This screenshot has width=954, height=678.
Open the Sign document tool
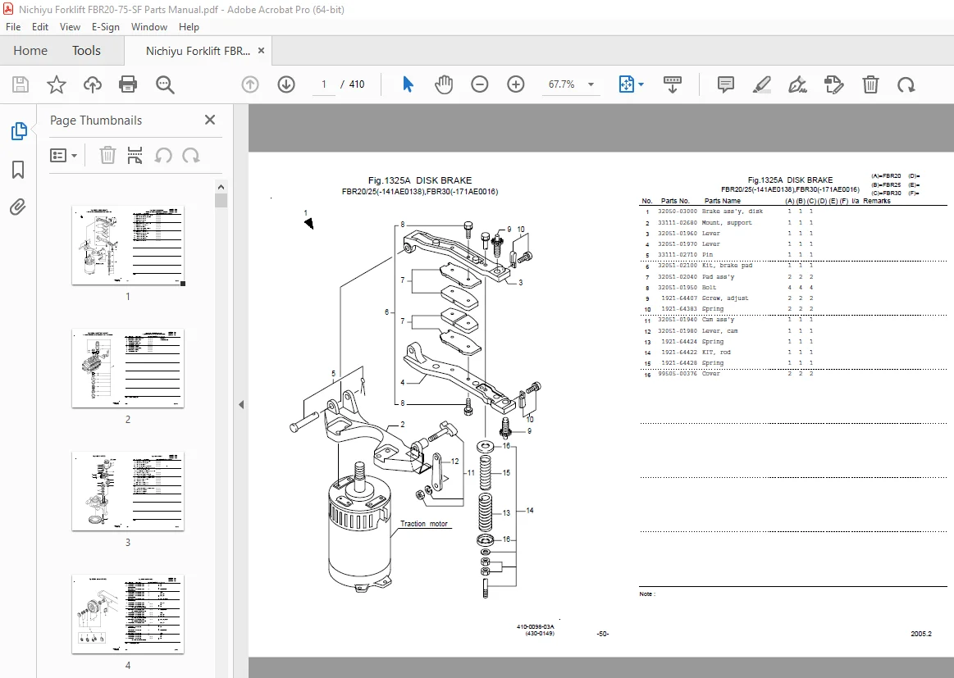tap(797, 84)
